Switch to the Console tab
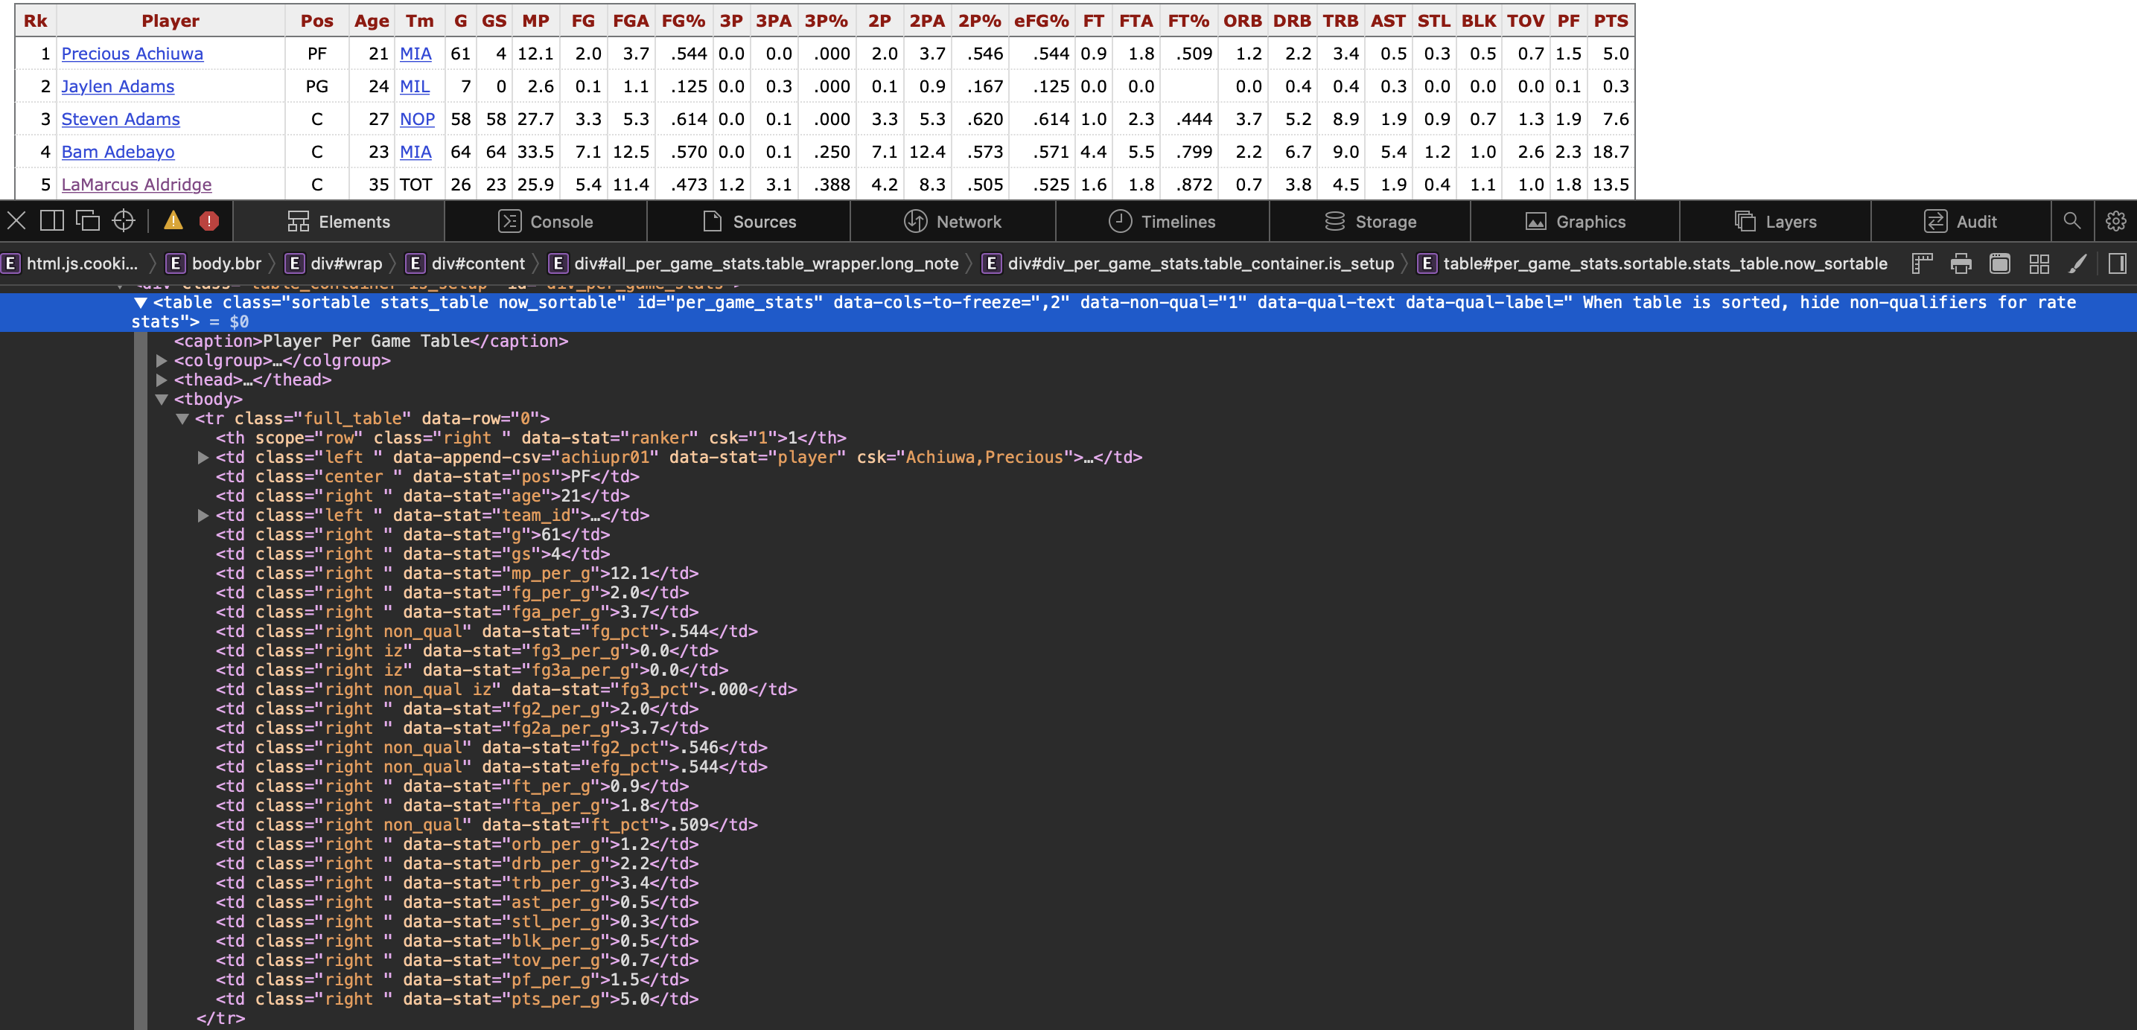The height and width of the screenshot is (1030, 2137). click(545, 222)
